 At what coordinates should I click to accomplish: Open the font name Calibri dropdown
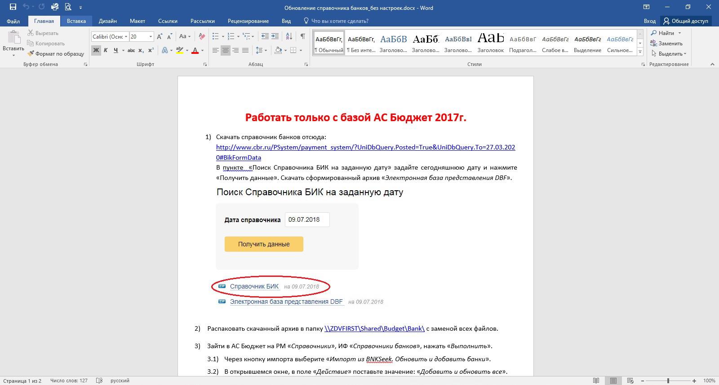(x=126, y=37)
